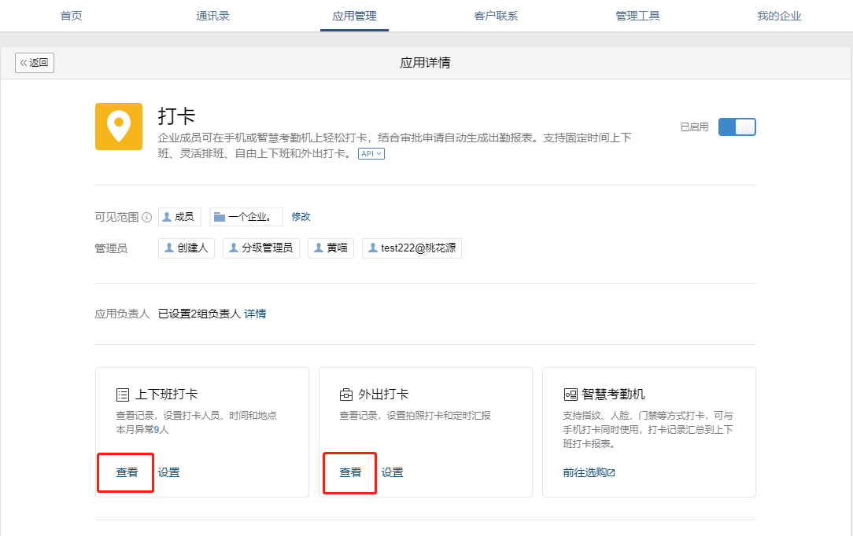853x536 pixels.
Task: Go to the 管理工具 tab
Action: pos(637,16)
